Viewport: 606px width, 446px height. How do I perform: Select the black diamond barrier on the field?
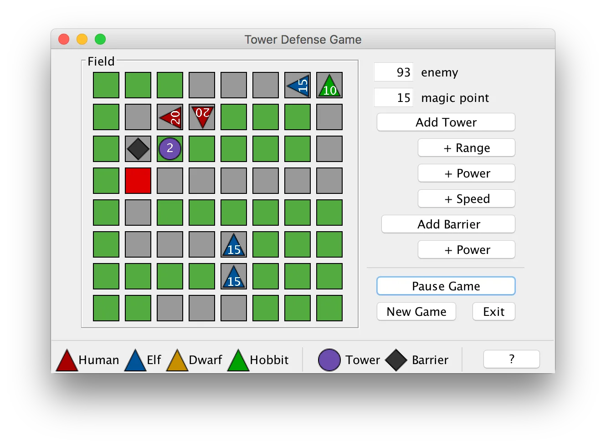[138, 148]
